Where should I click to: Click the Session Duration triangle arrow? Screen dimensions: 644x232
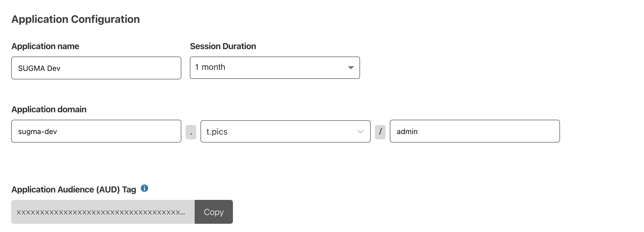(x=351, y=68)
